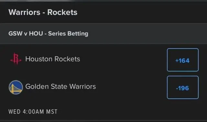Click the Golden State Warriors team name

coord(60,86)
